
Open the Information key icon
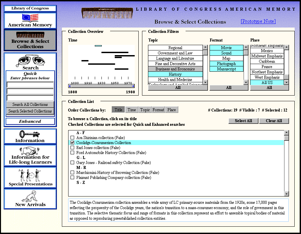click(30, 134)
